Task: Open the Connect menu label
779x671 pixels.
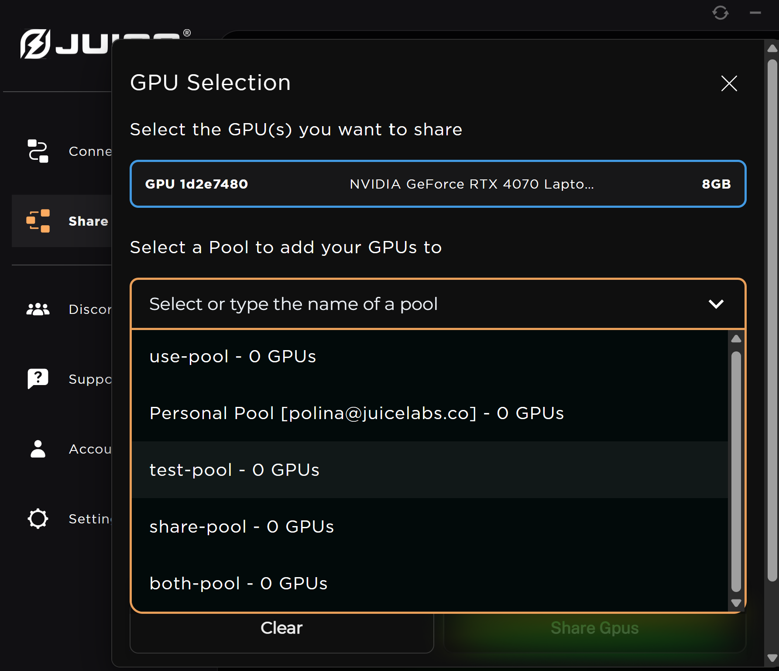Action: point(90,151)
